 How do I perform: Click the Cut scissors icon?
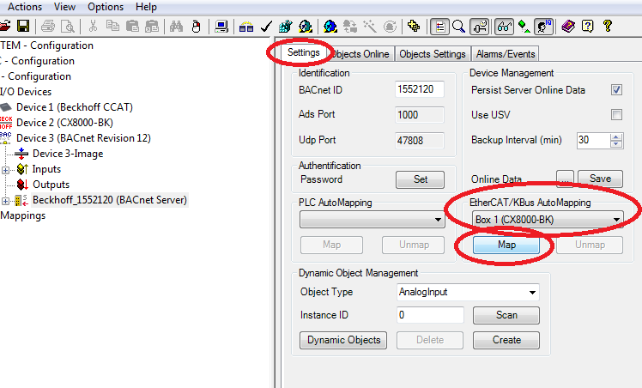[93, 27]
